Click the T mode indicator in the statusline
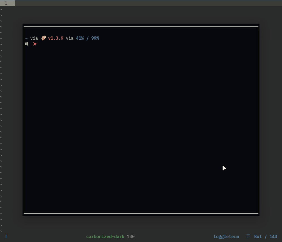Screen dimensions: 282x242 tap(6, 236)
